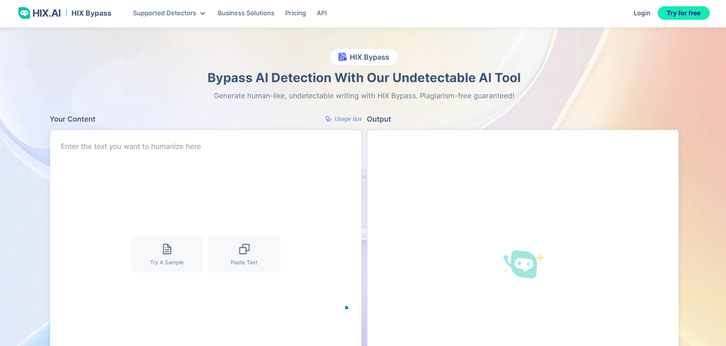This screenshot has height=346, width=726.
Task: Click the 'Generate human-like, undetectable writing' subtitle
Action: click(x=364, y=96)
